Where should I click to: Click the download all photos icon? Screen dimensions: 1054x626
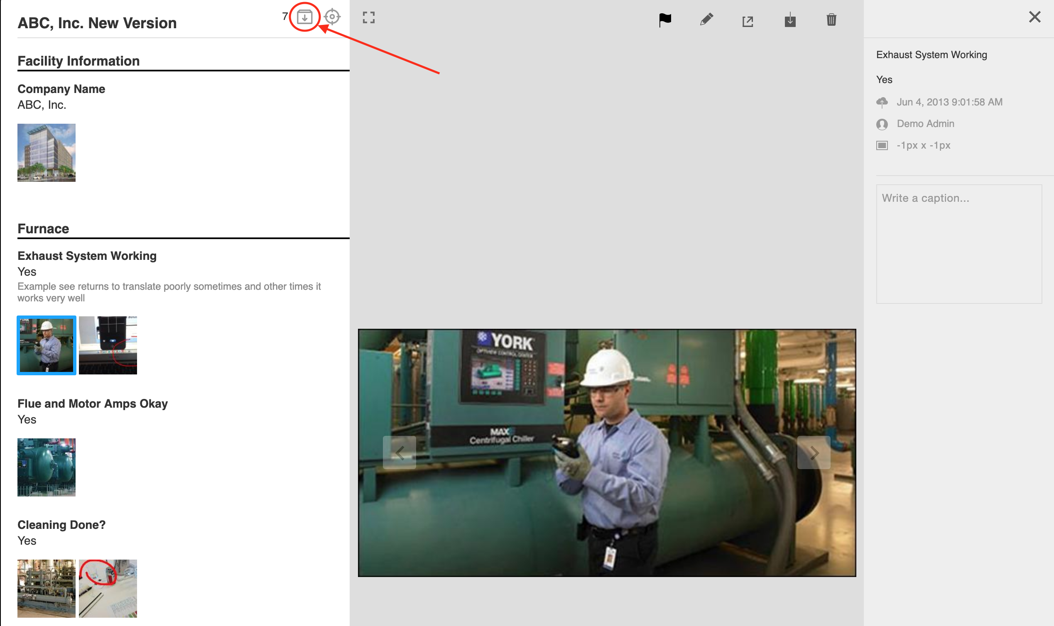coord(304,17)
